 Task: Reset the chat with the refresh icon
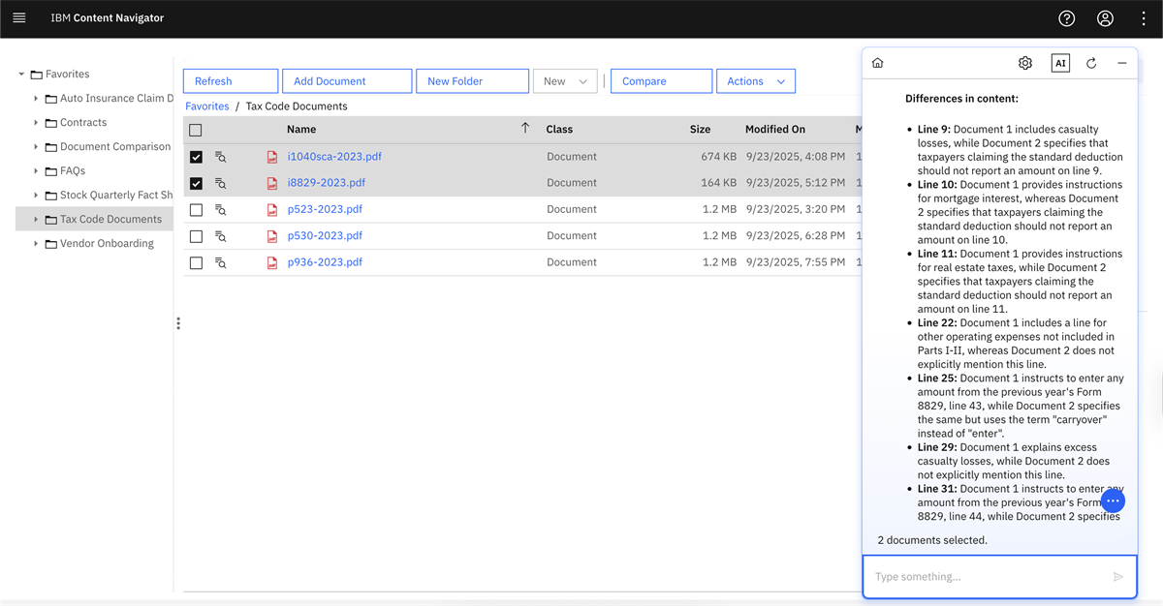[x=1091, y=63]
